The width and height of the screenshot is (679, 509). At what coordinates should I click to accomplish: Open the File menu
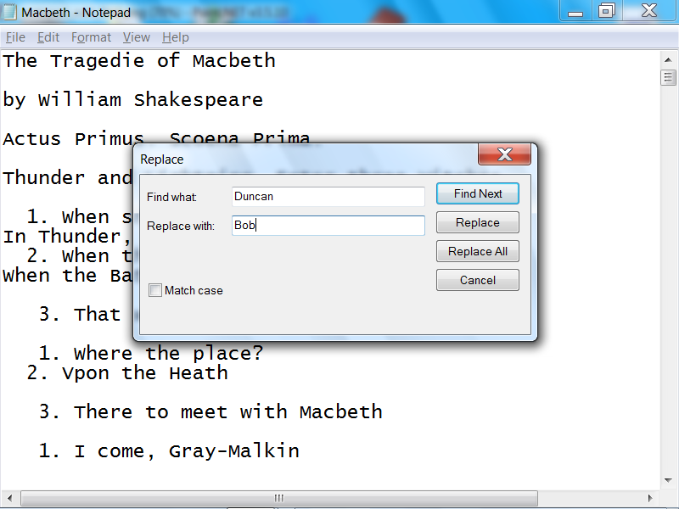tap(15, 37)
